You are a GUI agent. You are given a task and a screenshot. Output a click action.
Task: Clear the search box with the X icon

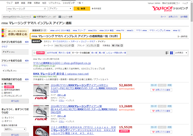point(45,9)
